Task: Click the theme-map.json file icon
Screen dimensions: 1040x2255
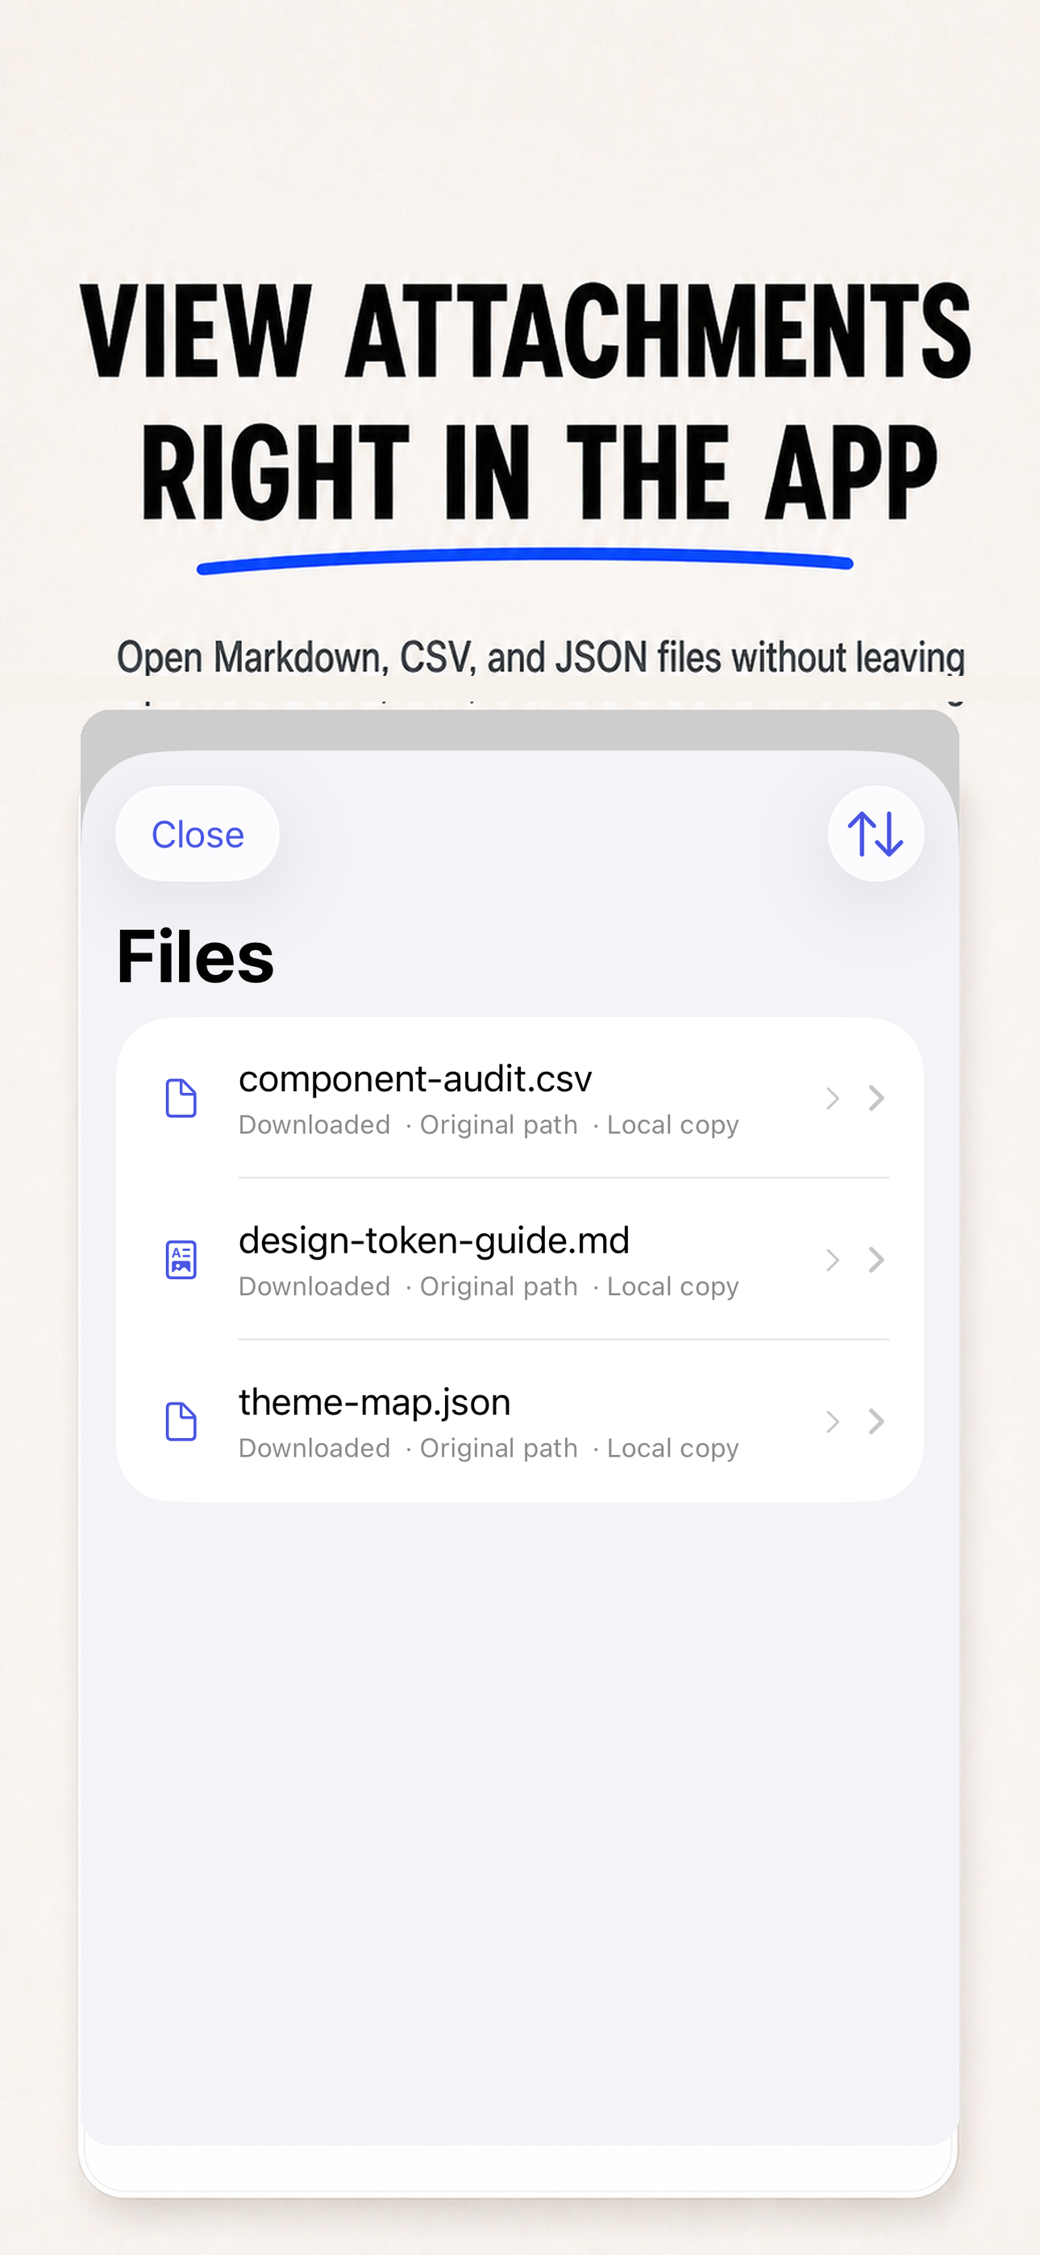Action: pyautogui.click(x=181, y=1422)
